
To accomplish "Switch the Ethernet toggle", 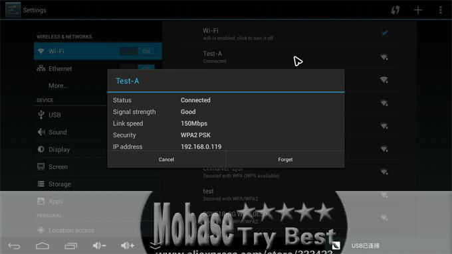I will click(x=138, y=68).
